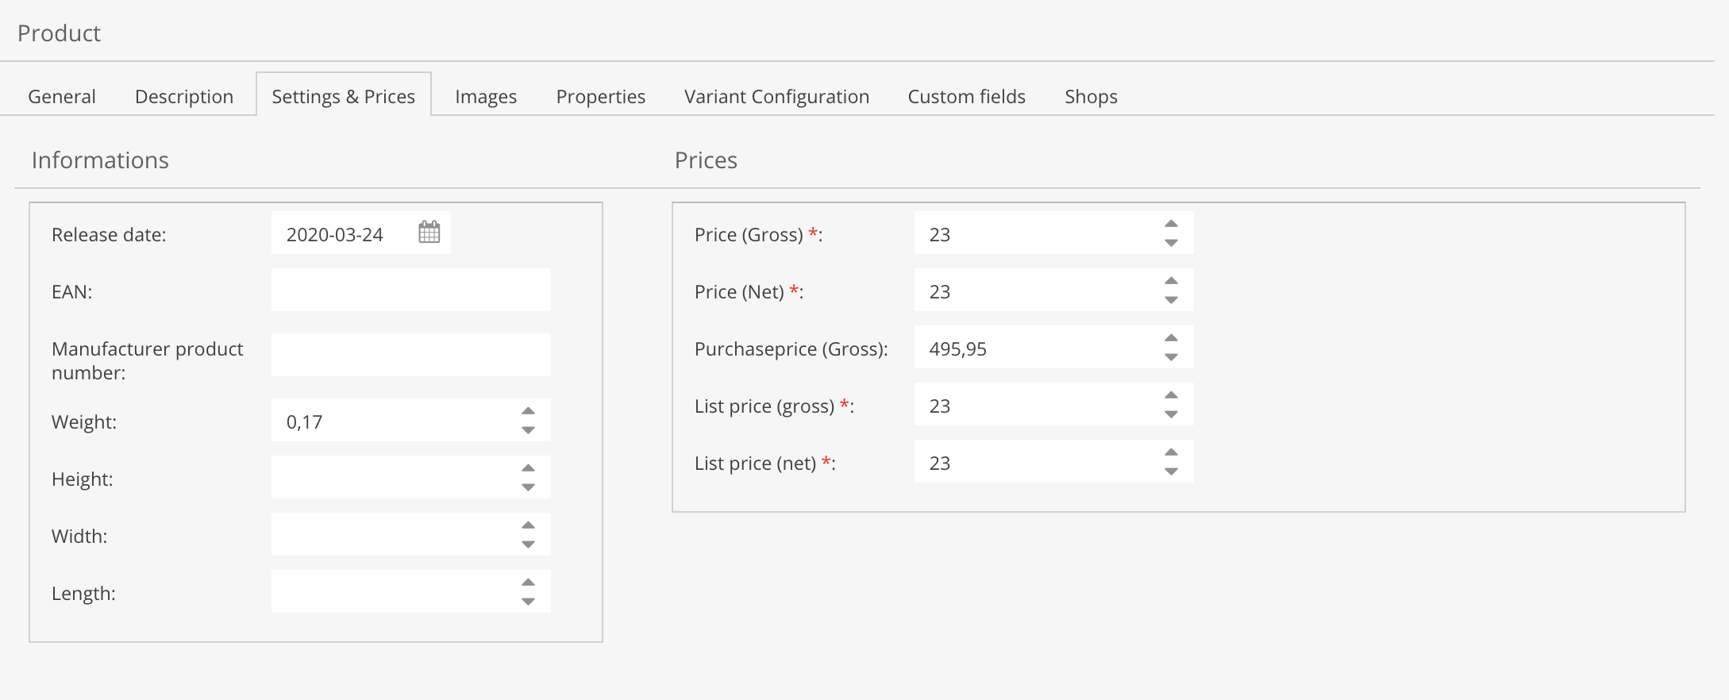The height and width of the screenshot is (700, 1729).
Task: Increase Length using the up arrow
Action: [528, 583]
